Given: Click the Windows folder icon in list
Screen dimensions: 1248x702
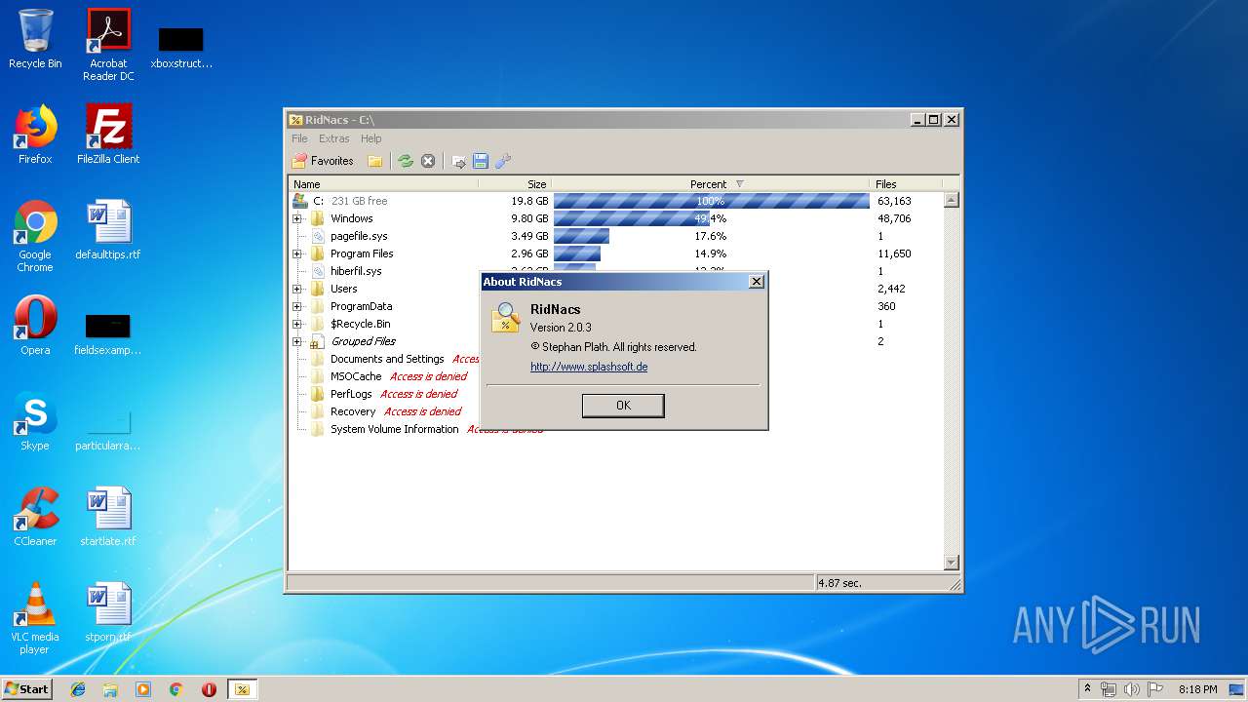Looking at the screenshot, I should [317, 218].
